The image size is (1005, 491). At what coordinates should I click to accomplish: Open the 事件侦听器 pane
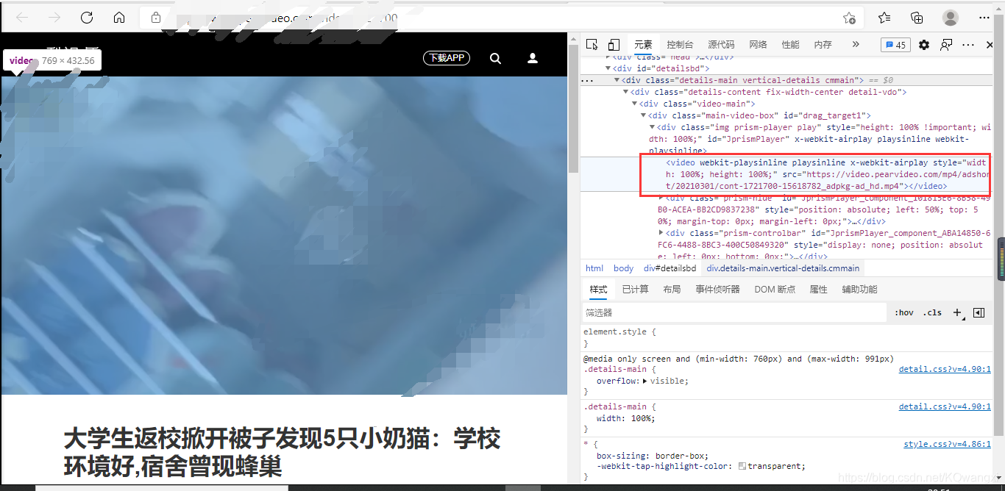717,289
